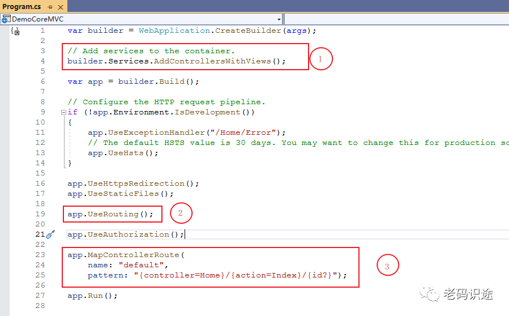Image resolution: width=509 pixels, height=316 pixels.
Task: Click the HSTS comment on line 12
Action: [298, 143]
